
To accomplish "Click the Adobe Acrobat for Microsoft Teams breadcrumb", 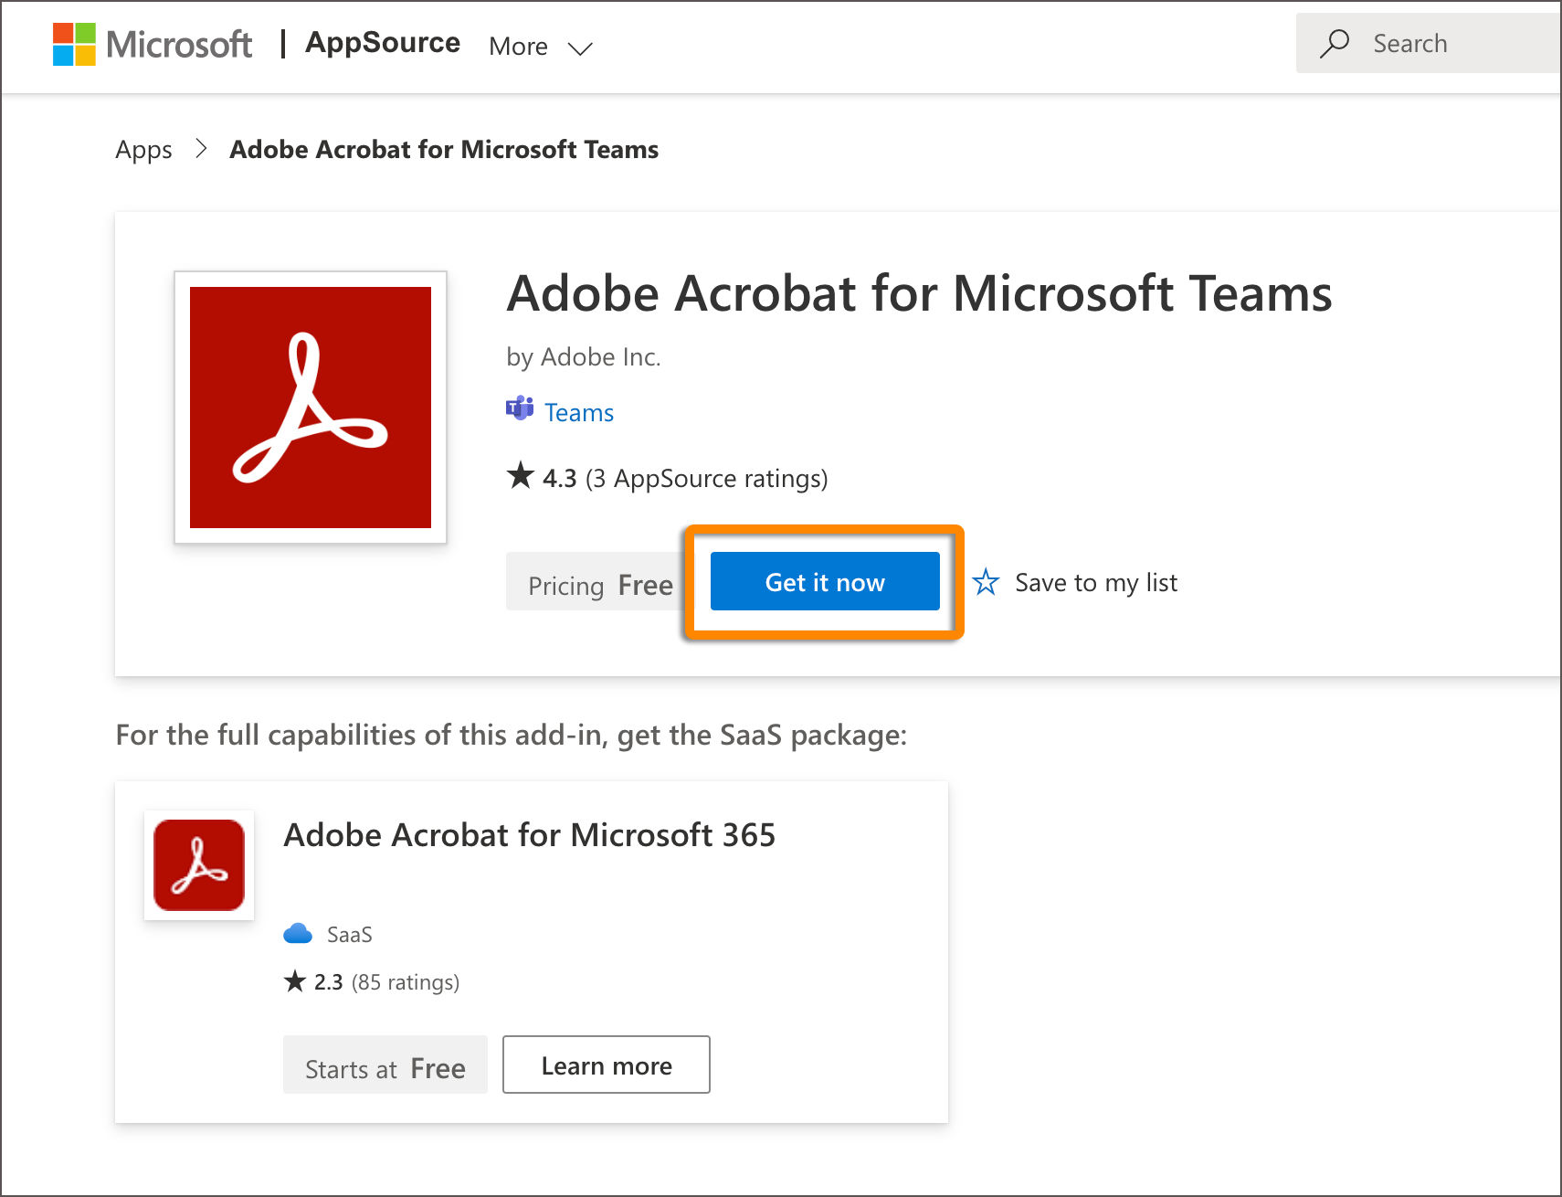I will click(444, 150).
